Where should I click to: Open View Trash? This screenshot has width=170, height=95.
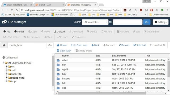pos(64,51)
